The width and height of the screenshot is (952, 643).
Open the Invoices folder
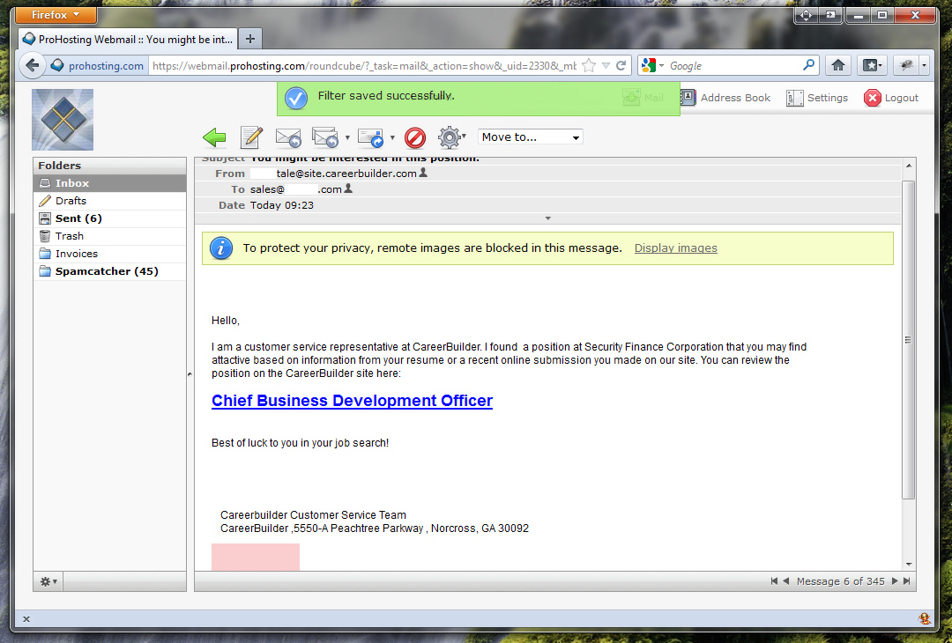(x=110, y=254)
